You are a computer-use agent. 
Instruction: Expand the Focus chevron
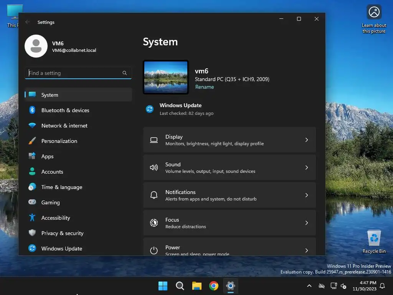click(307, 223)
